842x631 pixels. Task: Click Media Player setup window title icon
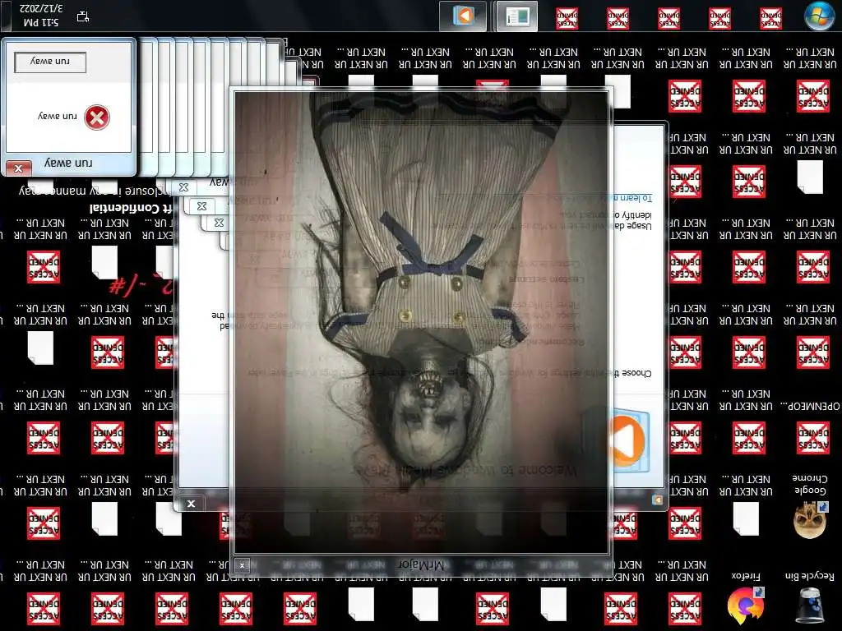[657, 500]
